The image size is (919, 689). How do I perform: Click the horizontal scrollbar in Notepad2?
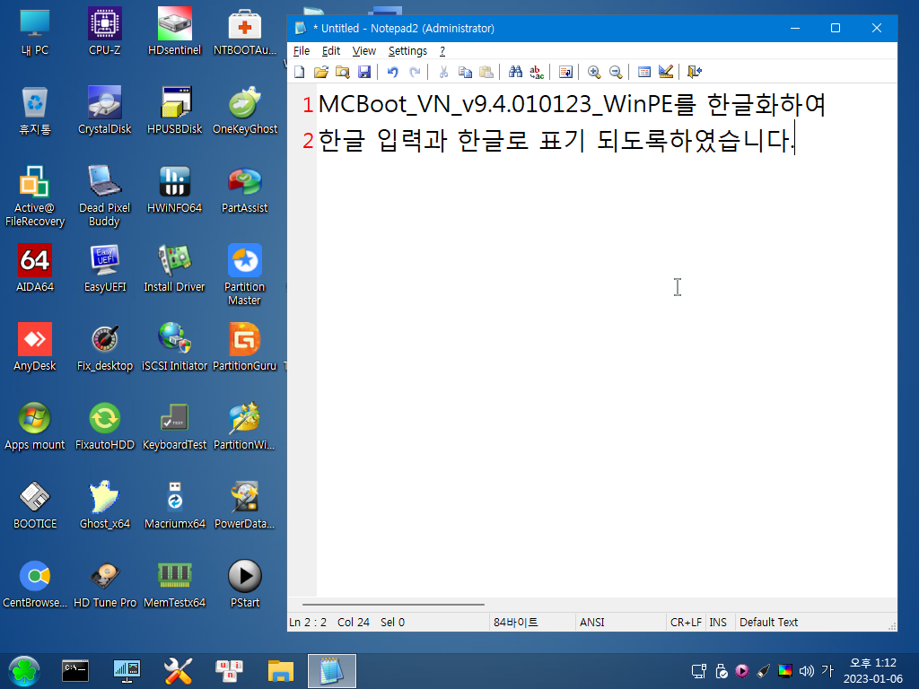(x=393, y=604)
